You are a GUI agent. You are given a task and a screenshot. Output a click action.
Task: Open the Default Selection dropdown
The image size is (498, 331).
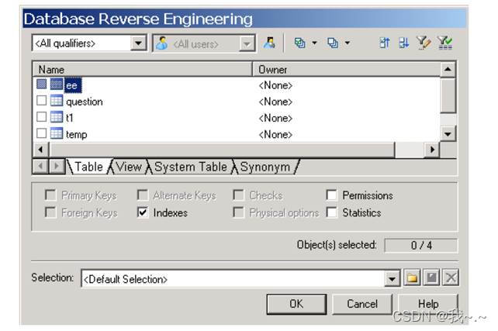(393, 278)
